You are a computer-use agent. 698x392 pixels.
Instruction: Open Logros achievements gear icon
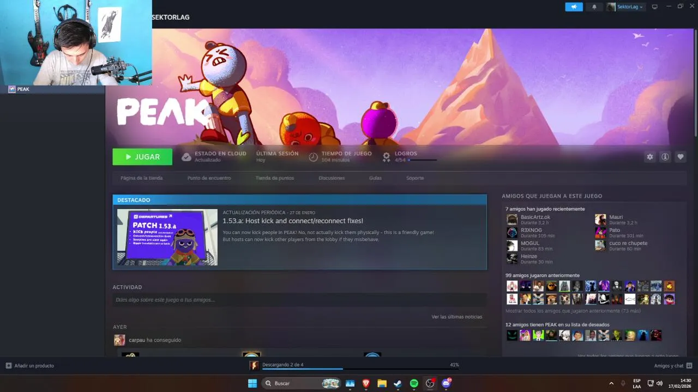point(386,157)
